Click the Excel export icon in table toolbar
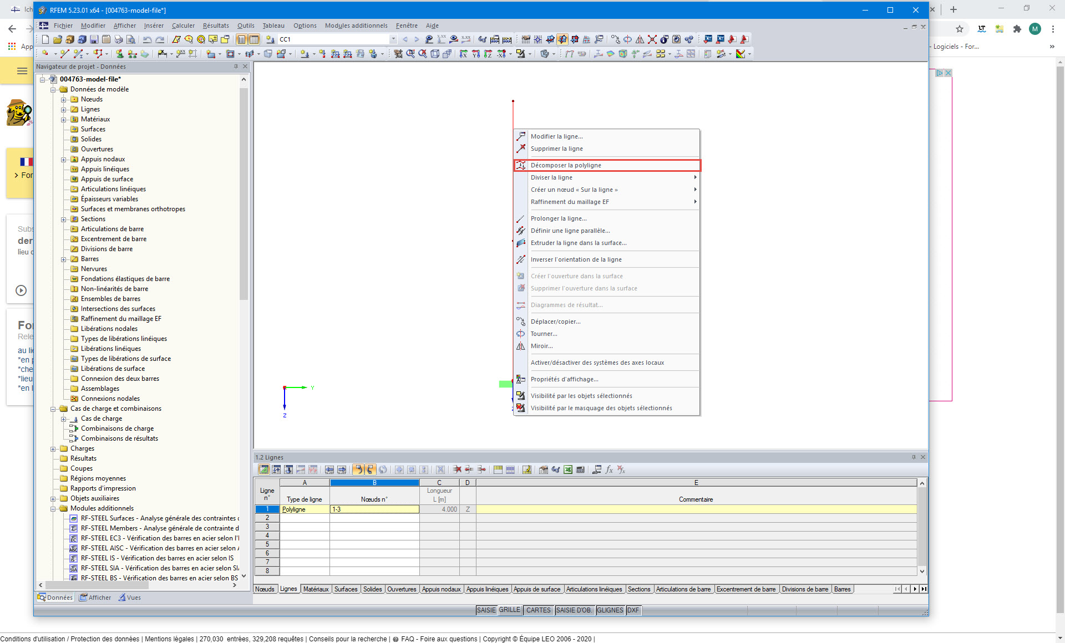This screenshot has height=643, width=1065. pos(568,470)
